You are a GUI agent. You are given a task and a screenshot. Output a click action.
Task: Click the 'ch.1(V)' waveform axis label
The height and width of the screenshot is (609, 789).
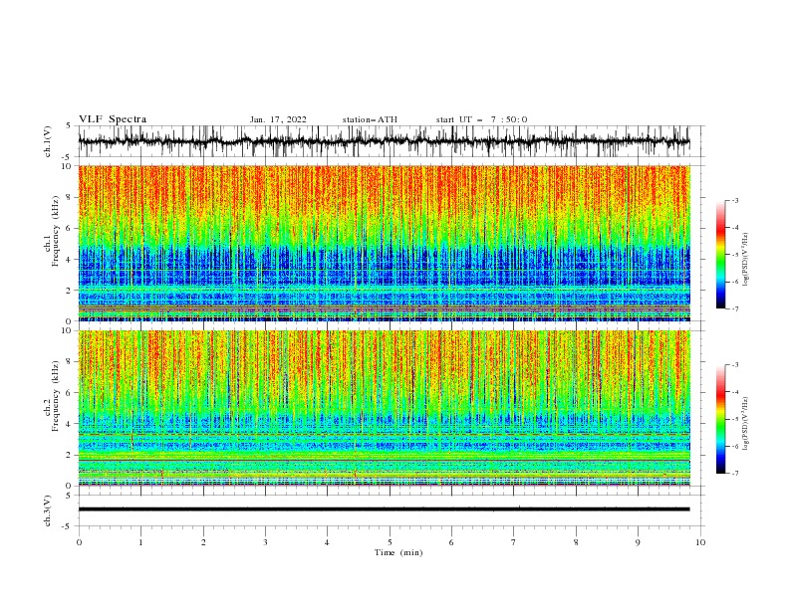[x=48, y=141]
